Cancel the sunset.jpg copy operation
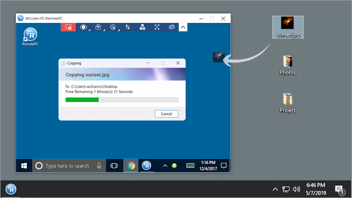 coord(166,114)
